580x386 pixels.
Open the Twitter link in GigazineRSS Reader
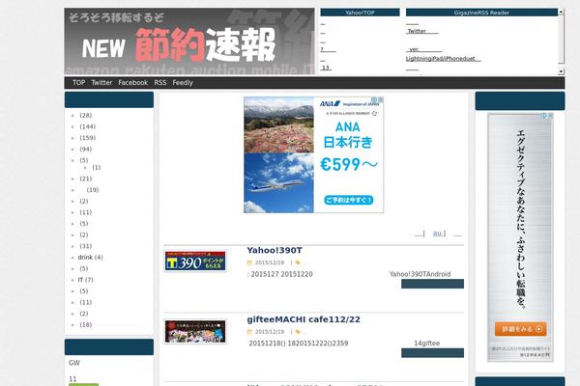click(x=417, y=31)
